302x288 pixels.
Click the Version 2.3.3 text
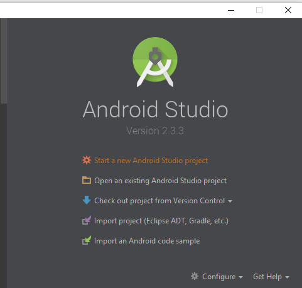(x=155, y=131)
